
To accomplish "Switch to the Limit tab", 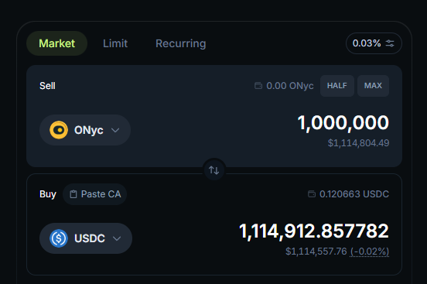I will pos(115,43).
